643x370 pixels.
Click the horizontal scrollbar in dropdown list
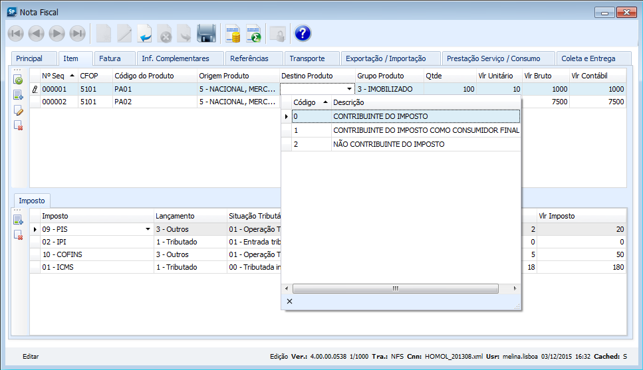[395, 289]
